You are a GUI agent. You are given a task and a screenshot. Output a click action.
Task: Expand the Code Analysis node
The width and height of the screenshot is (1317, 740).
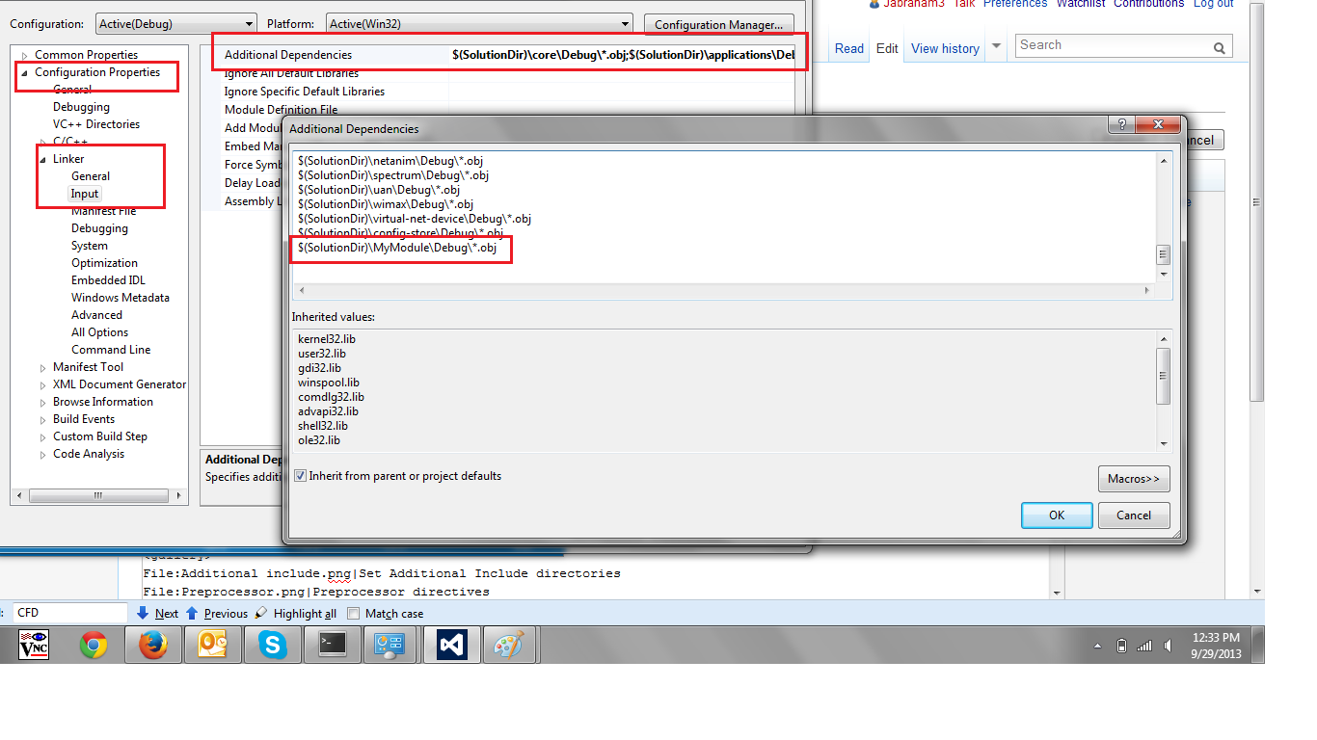click(43, 454)
